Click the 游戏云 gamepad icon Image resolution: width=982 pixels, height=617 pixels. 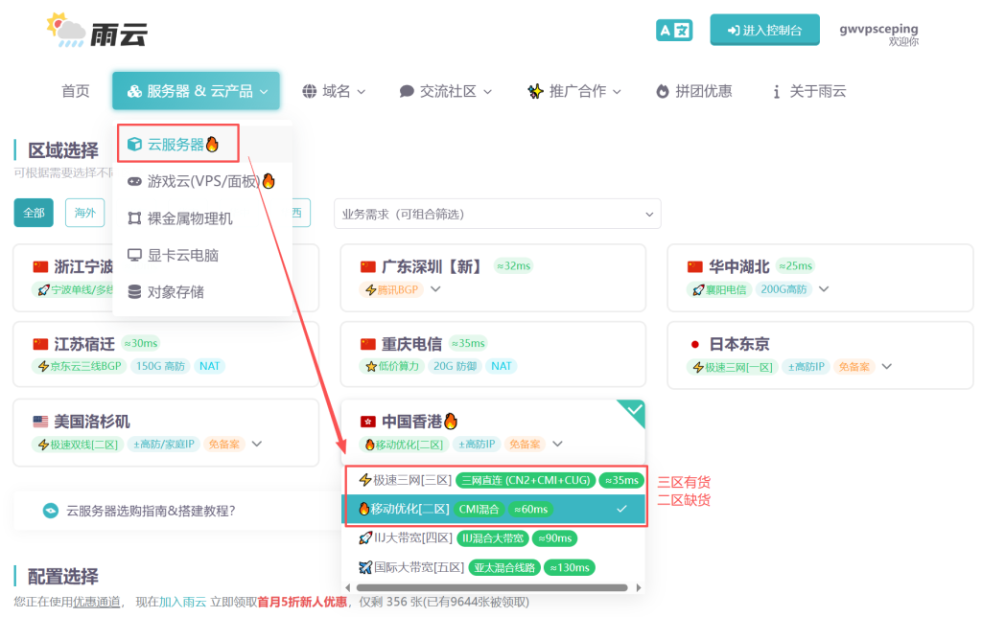coord(134,181)
